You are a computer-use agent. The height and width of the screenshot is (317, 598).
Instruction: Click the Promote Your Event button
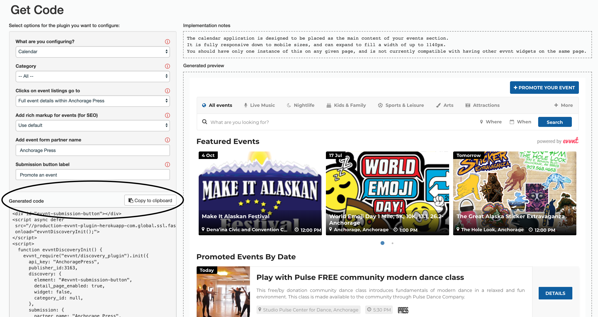(544, 88)
